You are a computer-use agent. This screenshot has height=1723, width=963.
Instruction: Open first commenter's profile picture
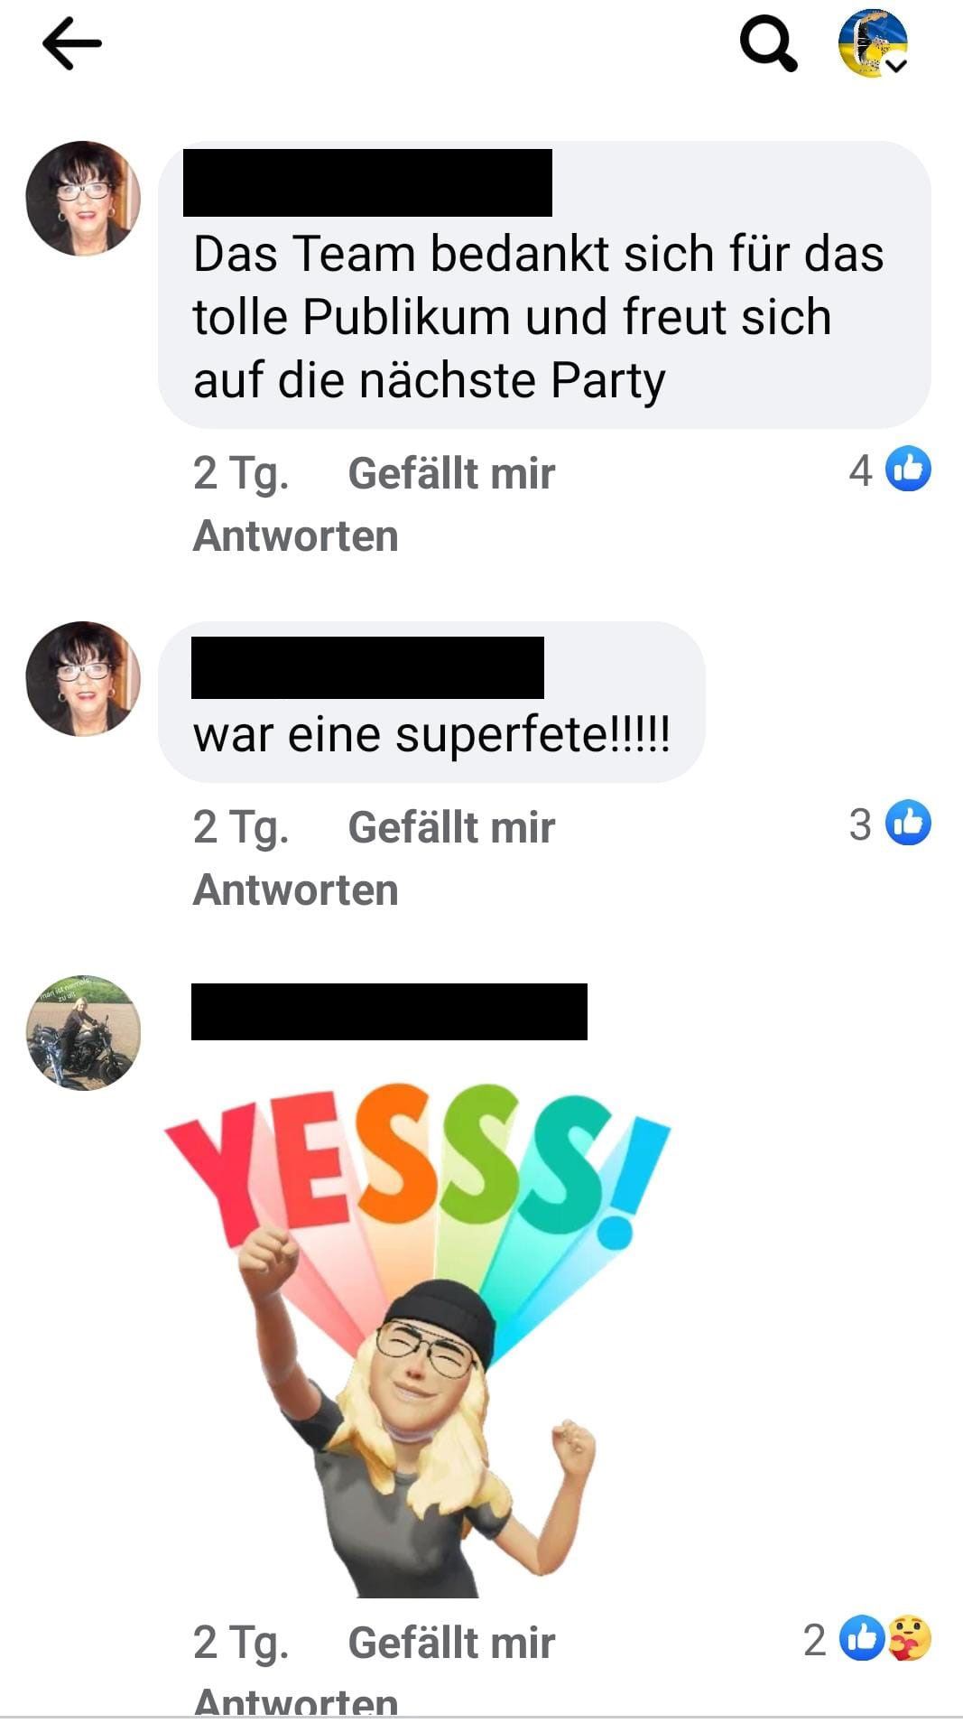pyautogui.click(x=83, y=198)
